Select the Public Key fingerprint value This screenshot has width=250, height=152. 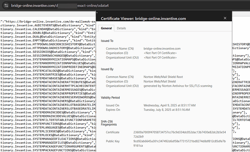(x=179, y=143)
